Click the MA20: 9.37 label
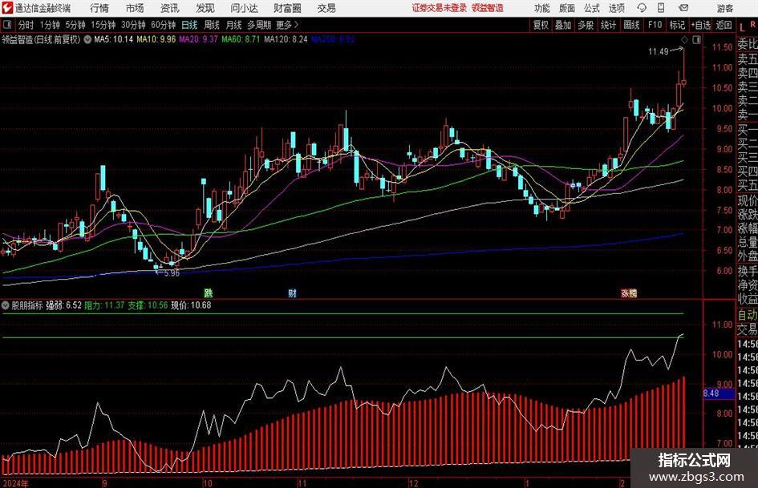Viewport: 758px width, 488px height. (198, 39)
